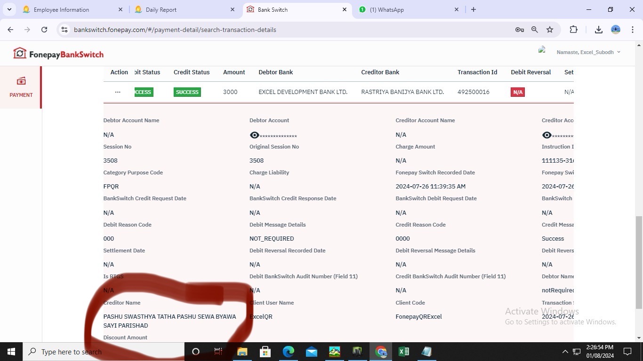This screenshot has height=361, width=643.
Task: Open the Chrome Extensions menu
Action: (573, 30)
